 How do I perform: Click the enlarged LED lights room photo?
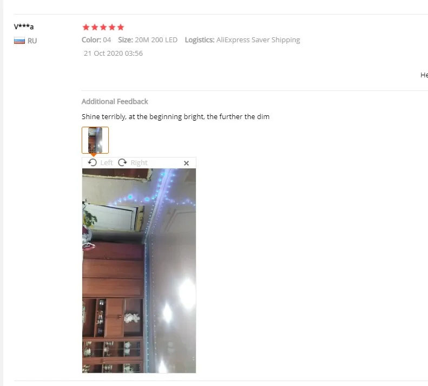tap(139, 271)
